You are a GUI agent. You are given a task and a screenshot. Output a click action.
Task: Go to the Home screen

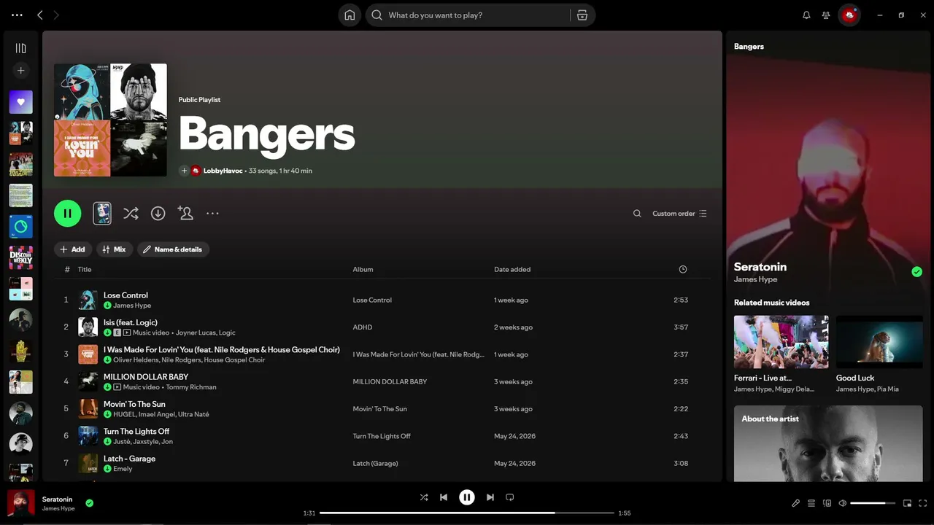(350, 15)
